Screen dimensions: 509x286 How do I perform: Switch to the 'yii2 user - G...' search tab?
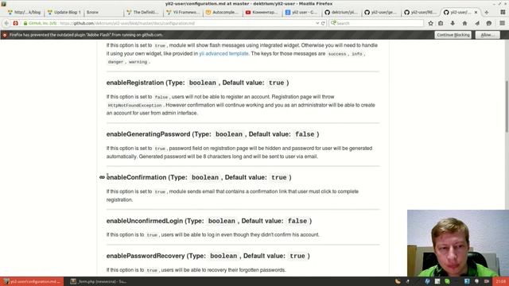click(302, 13)
